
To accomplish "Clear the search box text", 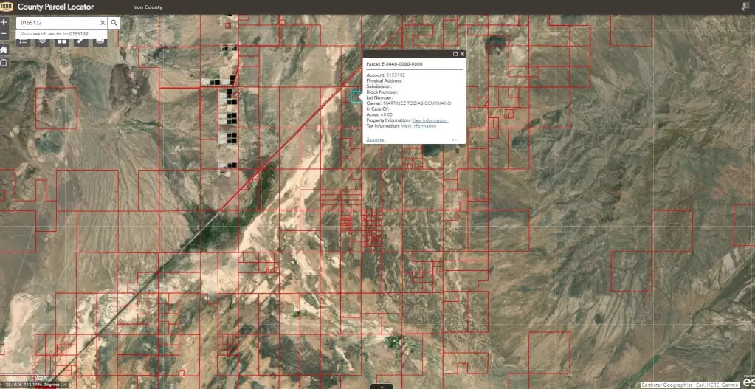I will click(x=103, y=23).
